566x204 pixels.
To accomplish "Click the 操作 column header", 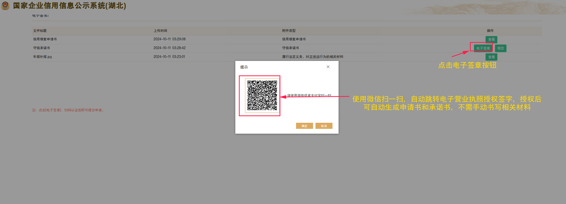I will (490, 31).
